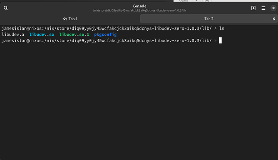Image resolution: width=278 pixels, height=160 pixels.
Task: Add a new tab with plus icon
Action: (253, 8)
